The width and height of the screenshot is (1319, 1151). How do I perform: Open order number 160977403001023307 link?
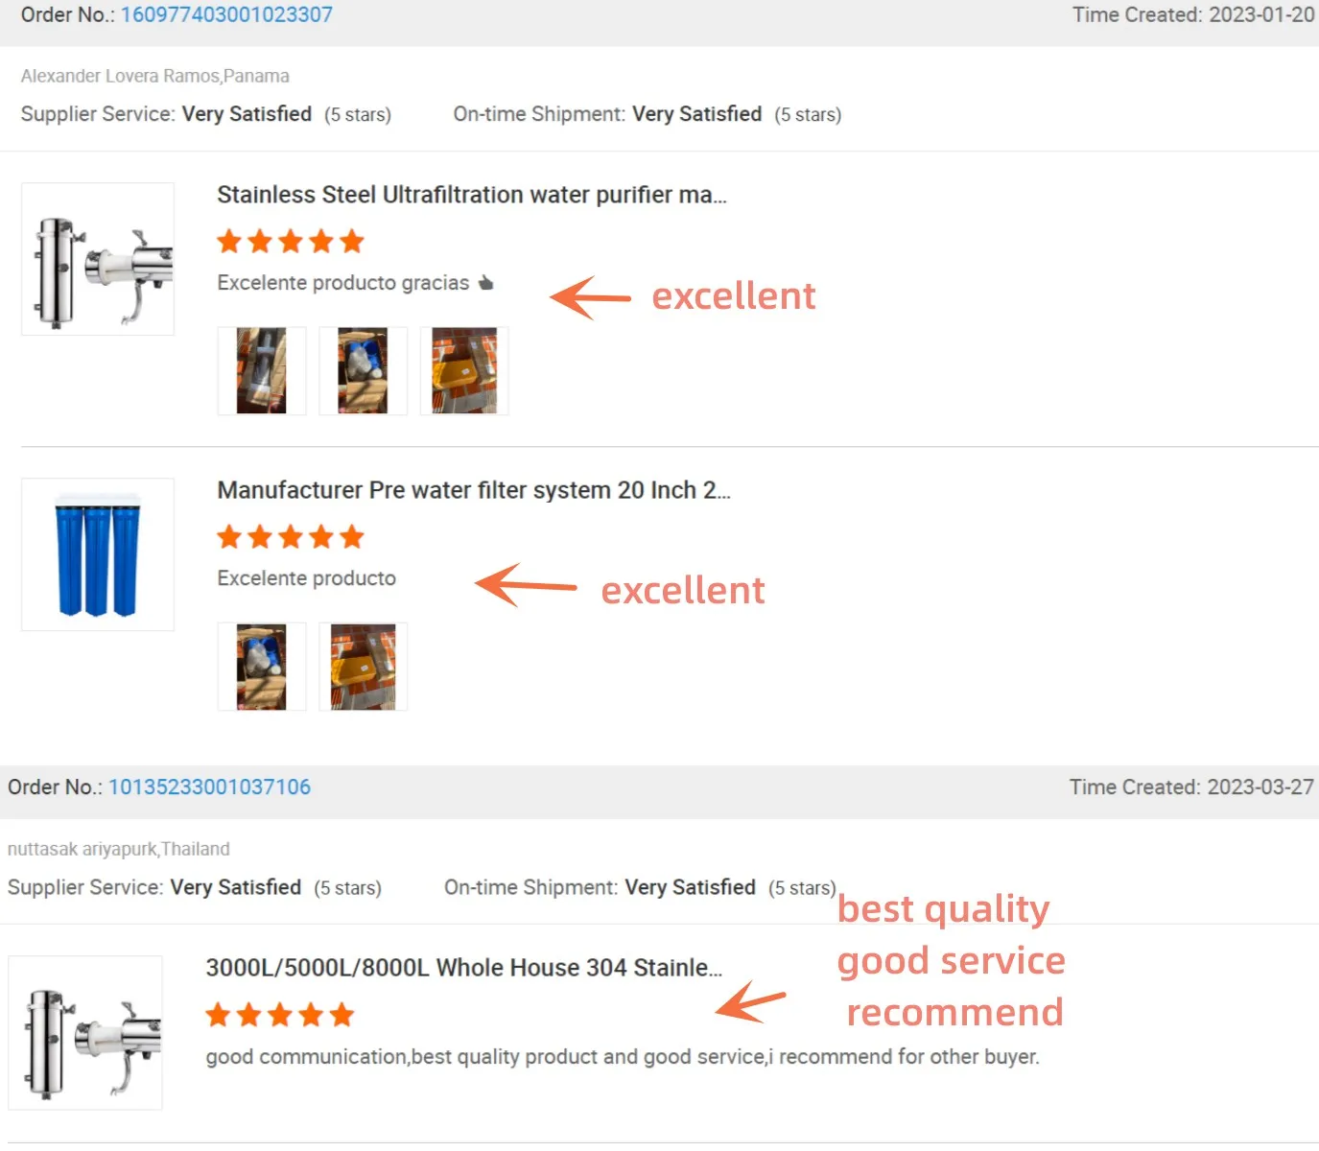pos(226,15)
